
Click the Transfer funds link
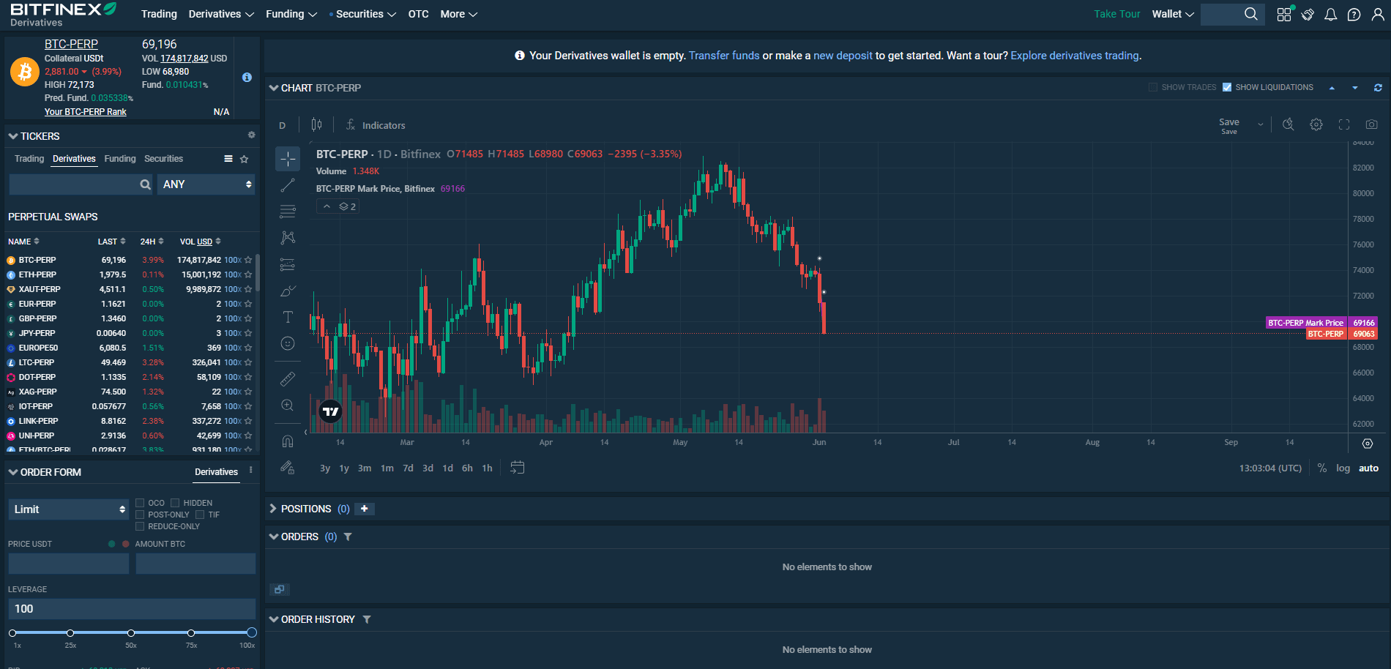(x=724, y=56)
